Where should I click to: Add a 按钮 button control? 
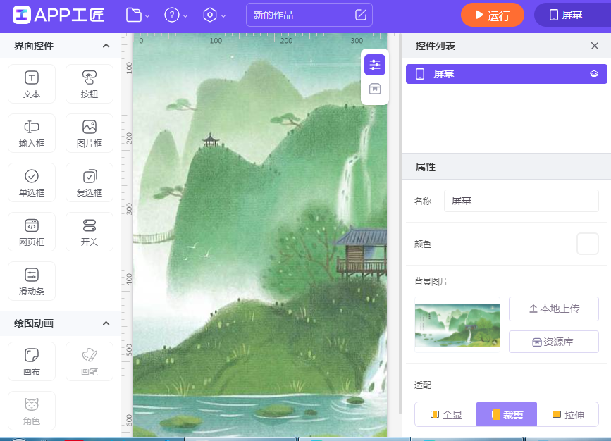[90, 84]
